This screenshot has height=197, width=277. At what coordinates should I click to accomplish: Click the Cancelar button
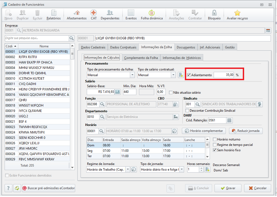(x=258, y=188)
